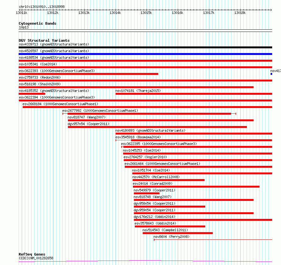281x265 pixels.
Task: Click nsv4185352 (gnomADStructuralVariants) label
Action: [54, 91]
